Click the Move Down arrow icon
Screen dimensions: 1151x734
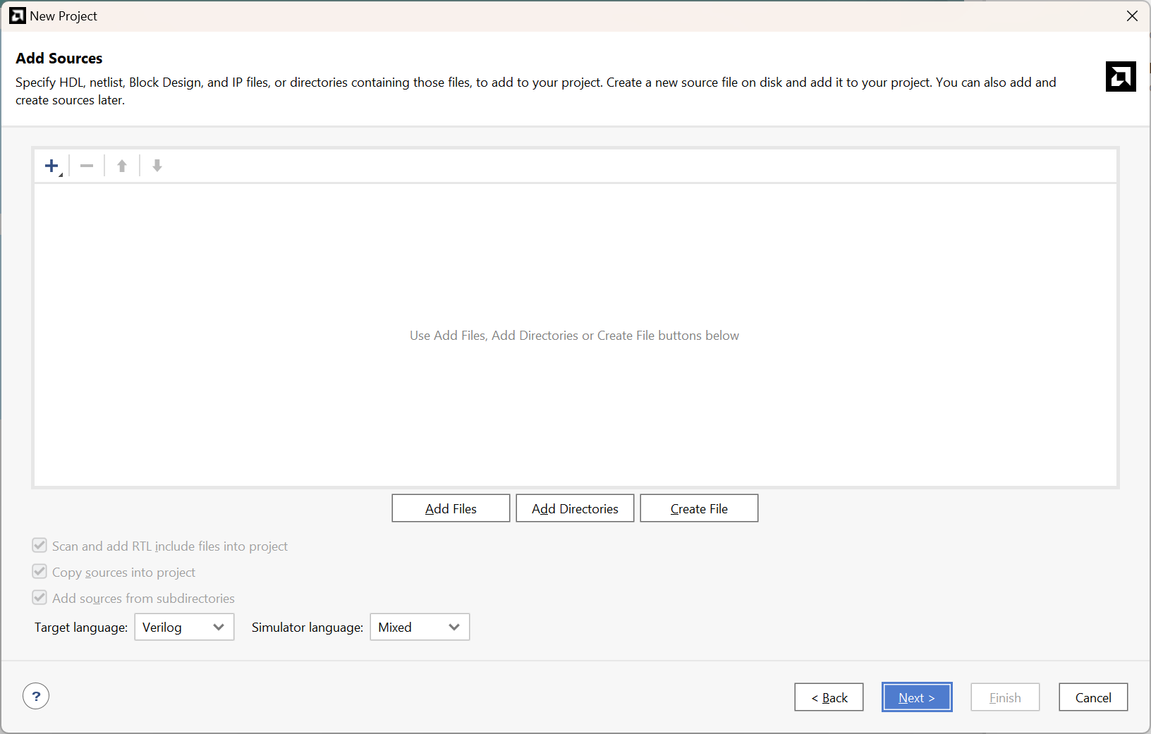click(x=157, y=166)
